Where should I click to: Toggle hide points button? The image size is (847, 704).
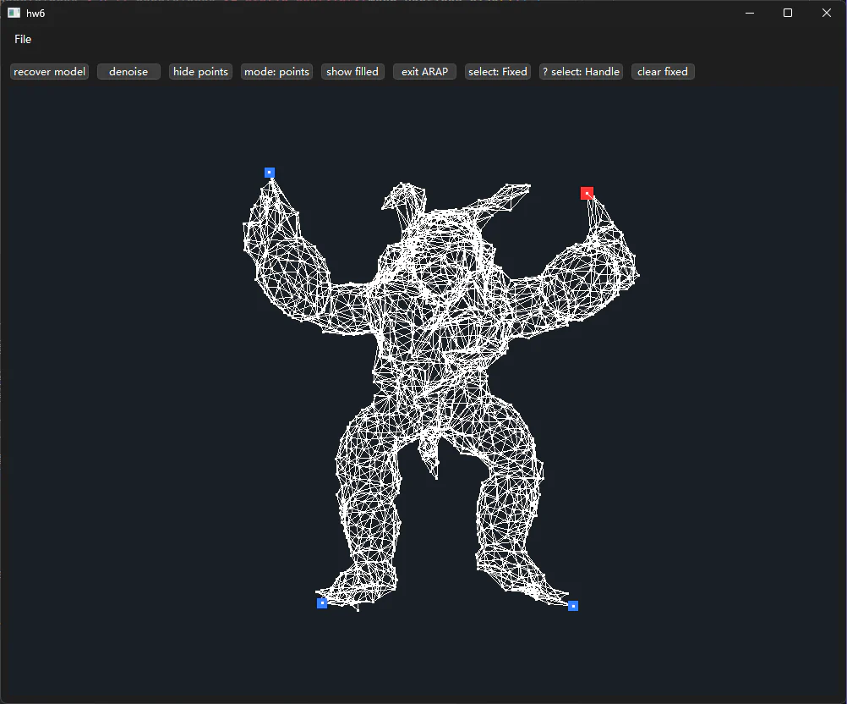coord(200,71)
